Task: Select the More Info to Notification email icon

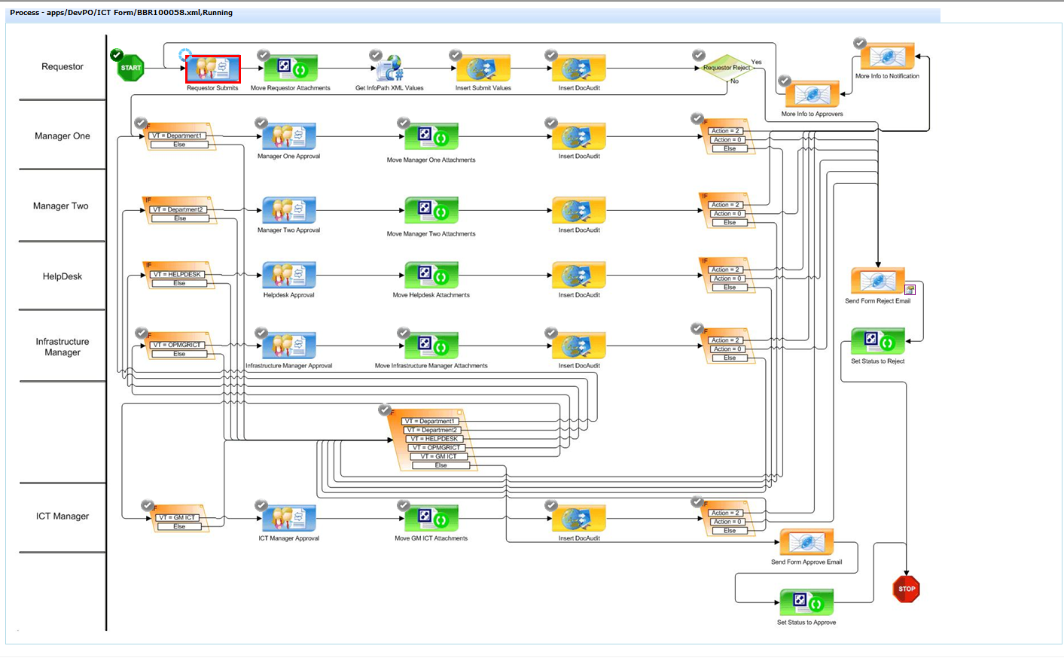Action: pyautogui.click(x=888, y=56)
